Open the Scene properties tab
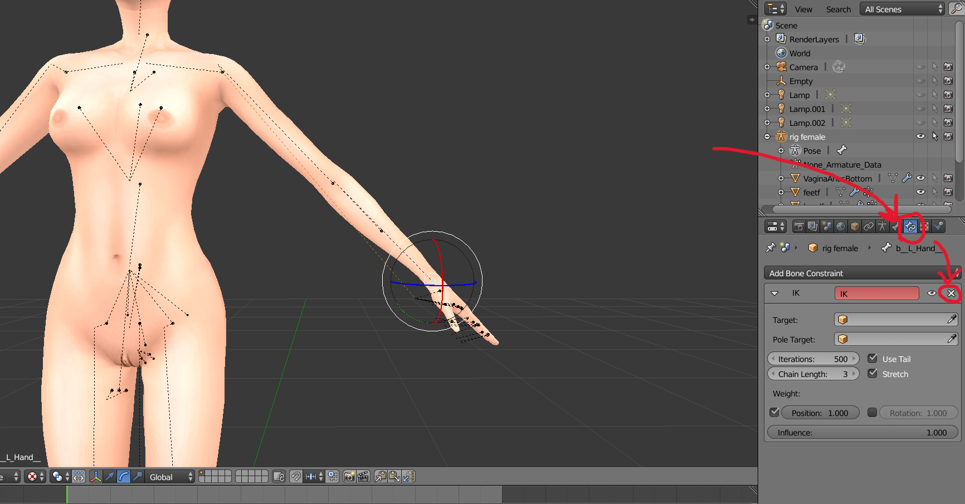Image resolution: width=965 pixels, height=504 pixels. pos(827,227)
